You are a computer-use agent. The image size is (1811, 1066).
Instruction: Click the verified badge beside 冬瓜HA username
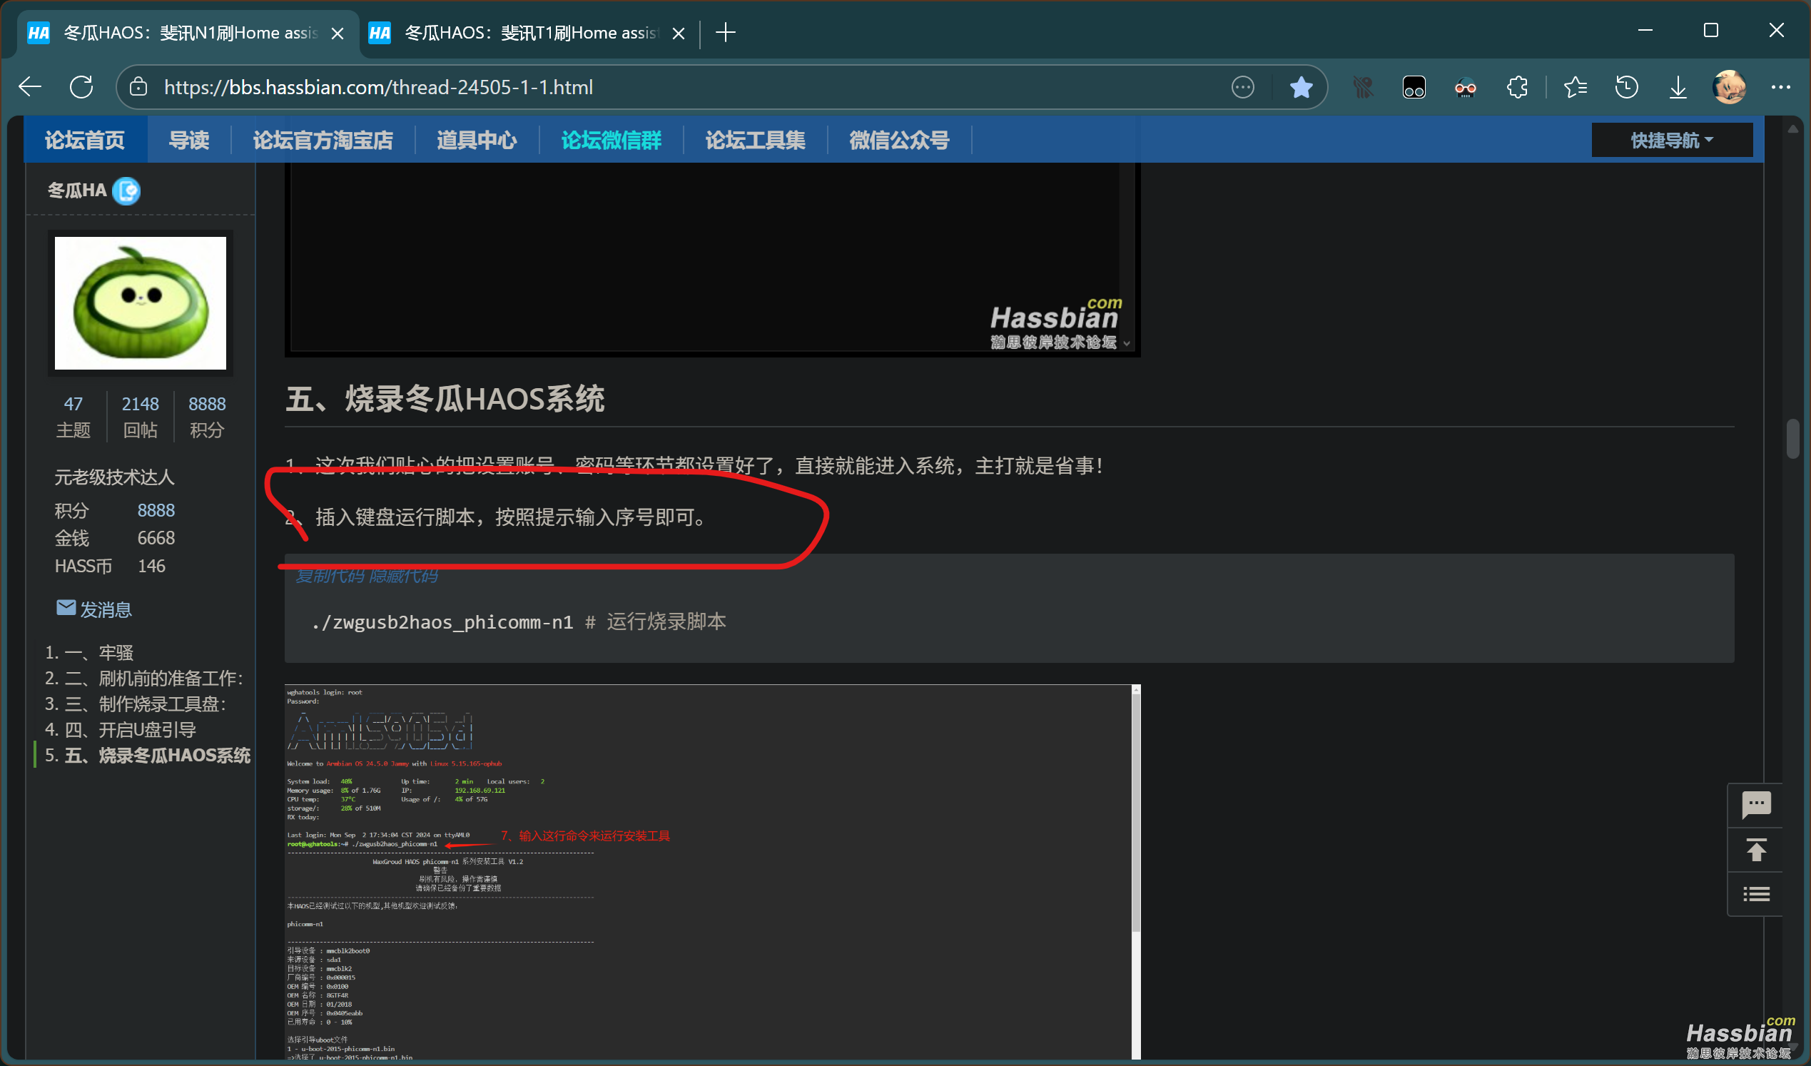pyautogui.click(x=126, y=191)
